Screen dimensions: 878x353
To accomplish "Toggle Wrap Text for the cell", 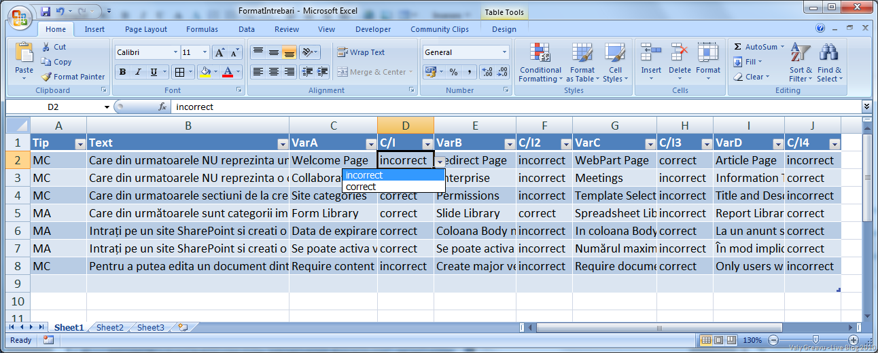I will coord(361,52).
